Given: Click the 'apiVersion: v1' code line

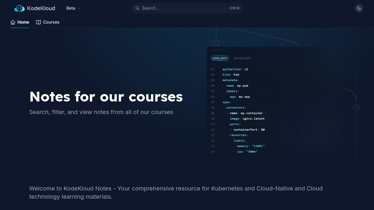Looking at the screenshot, I should pyautogui.click(x=235, y=69).
